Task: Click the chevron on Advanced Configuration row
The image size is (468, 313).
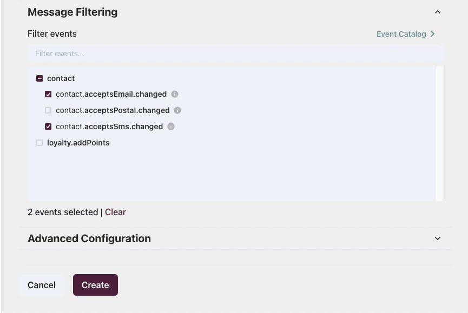Action: pyautogui.click(x=438, y=238)
